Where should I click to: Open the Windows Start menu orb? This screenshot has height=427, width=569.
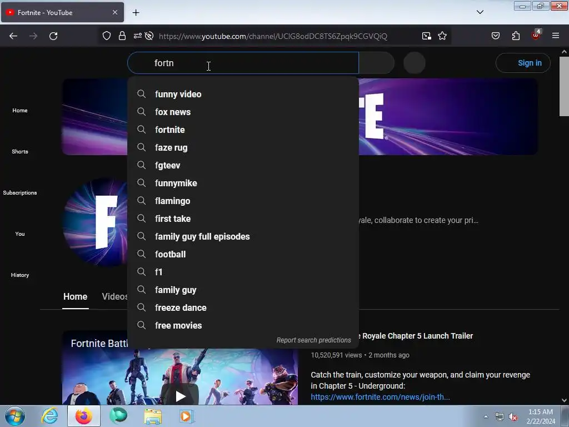pos(15,416)
